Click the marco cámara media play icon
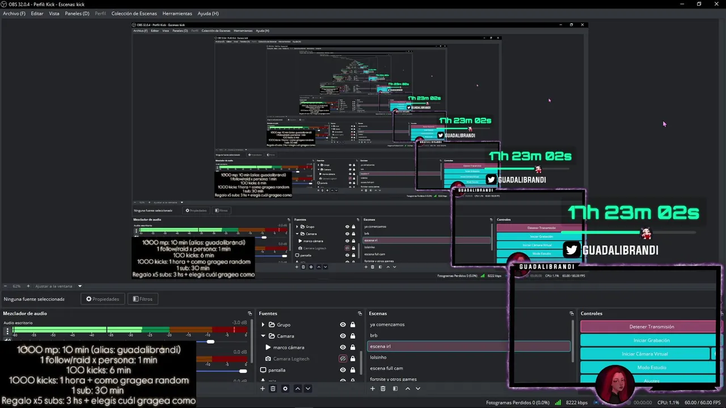The height and width of the screenshot is (408, 726). click(268, 347)
